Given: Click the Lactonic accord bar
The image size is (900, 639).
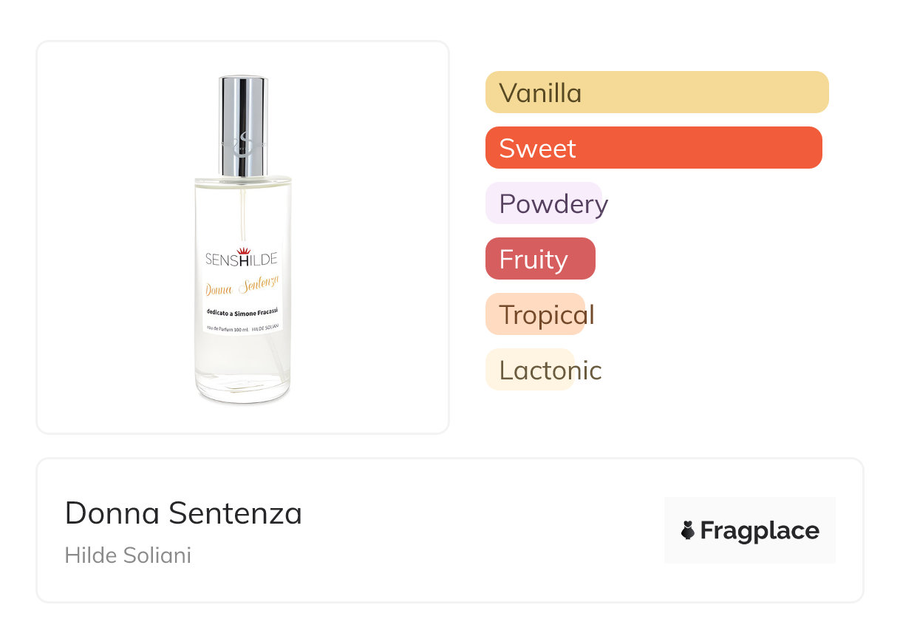Looking at the screenshot, I should tap(530, 370).
